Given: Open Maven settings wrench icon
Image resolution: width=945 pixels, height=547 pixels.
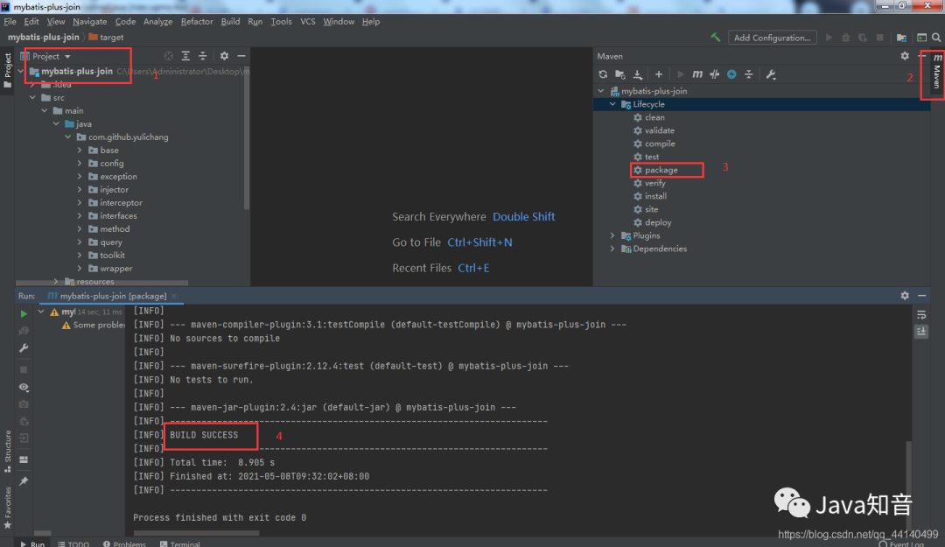Looking at the screenshot, I should pyautogui.click(x=771, y=74).
